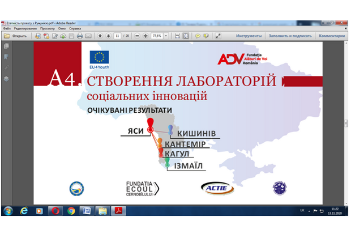Toggle fit one full page icon
This screenshot has width=351, height=238.
(186, 36)
